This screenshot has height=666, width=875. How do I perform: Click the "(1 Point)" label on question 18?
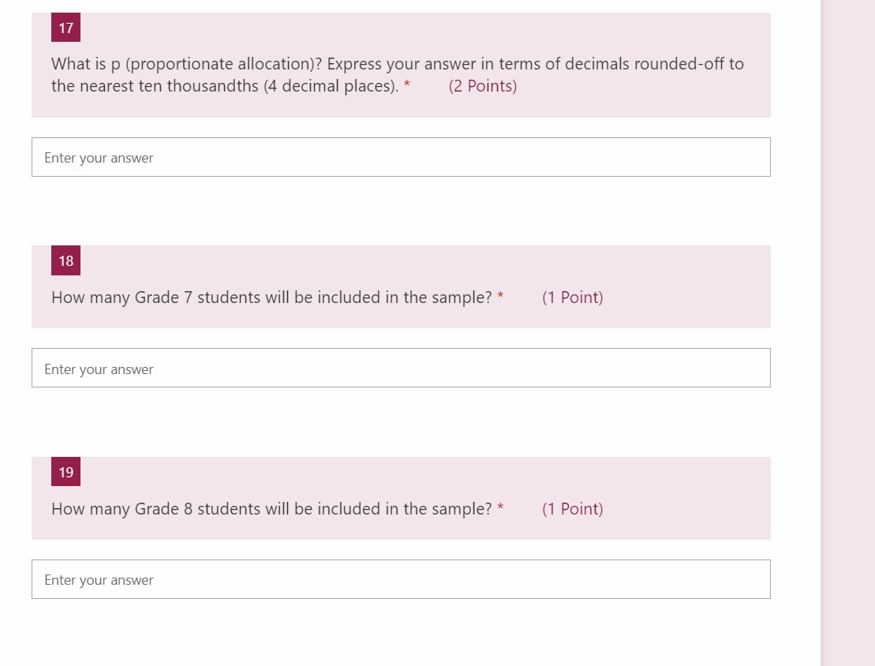coord(573,297)
